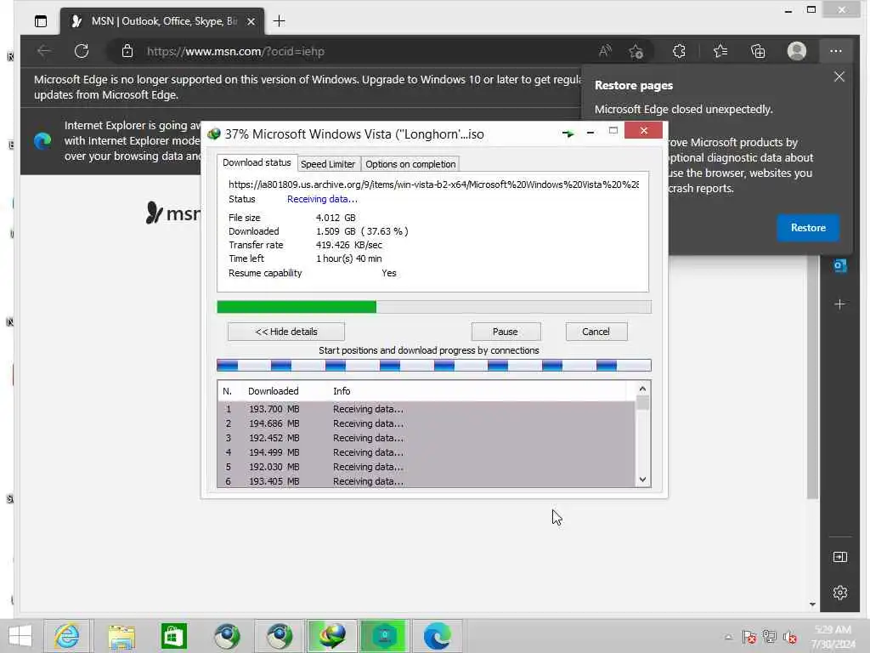Image resolution: width=870 pixels, height=653 pixels.
Task: Open Read aloud icon in address bar
Action: pyautogui.click(x=605, y=51)
